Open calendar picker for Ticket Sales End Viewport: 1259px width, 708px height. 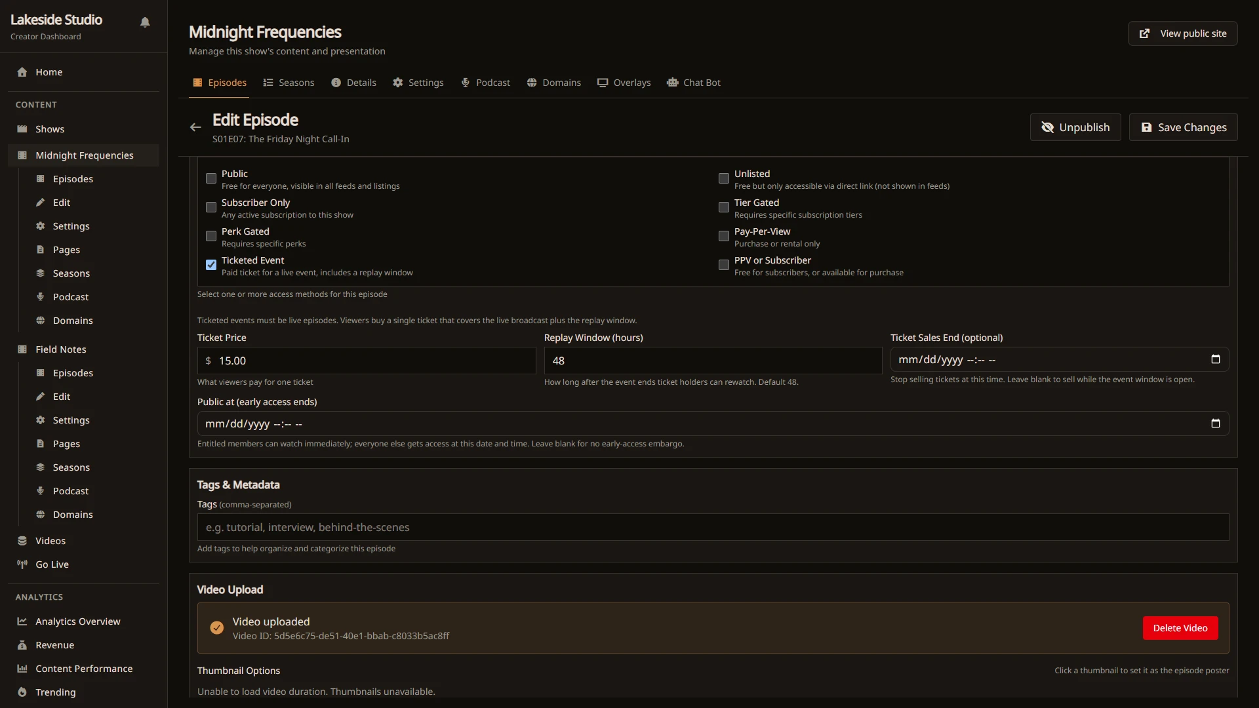(x=1215, y=359)
